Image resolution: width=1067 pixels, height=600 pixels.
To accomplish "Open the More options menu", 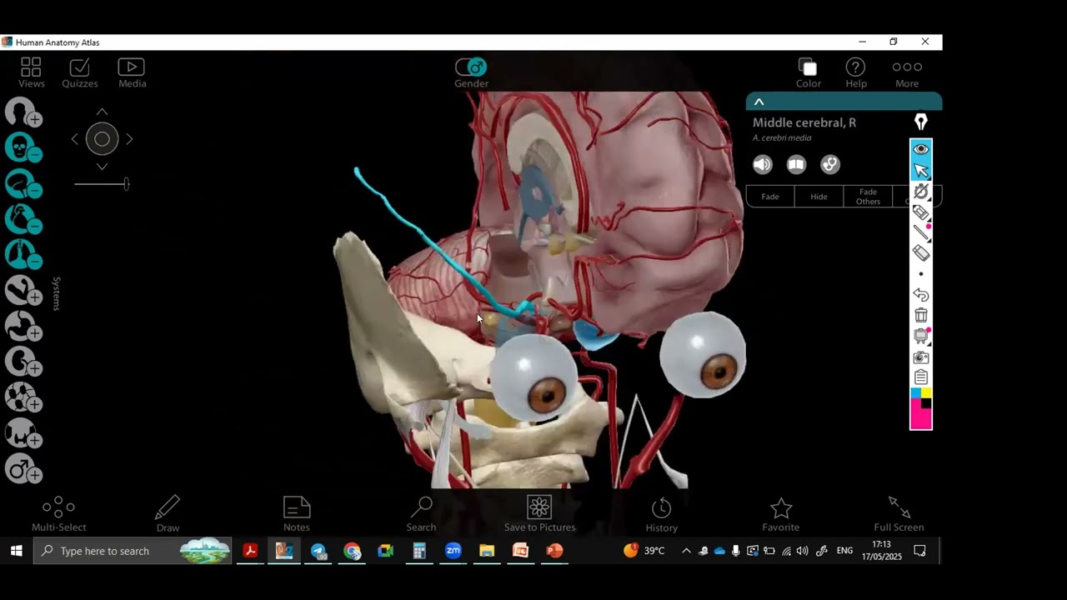I will pos(907,72).
